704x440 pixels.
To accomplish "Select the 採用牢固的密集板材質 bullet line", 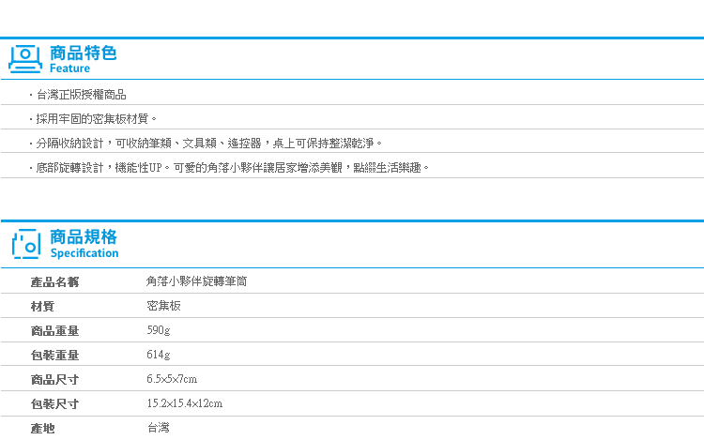I will (x=93, y=119).
